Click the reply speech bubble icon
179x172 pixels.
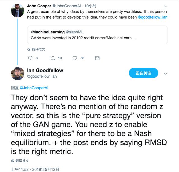(x=31, y=58)
